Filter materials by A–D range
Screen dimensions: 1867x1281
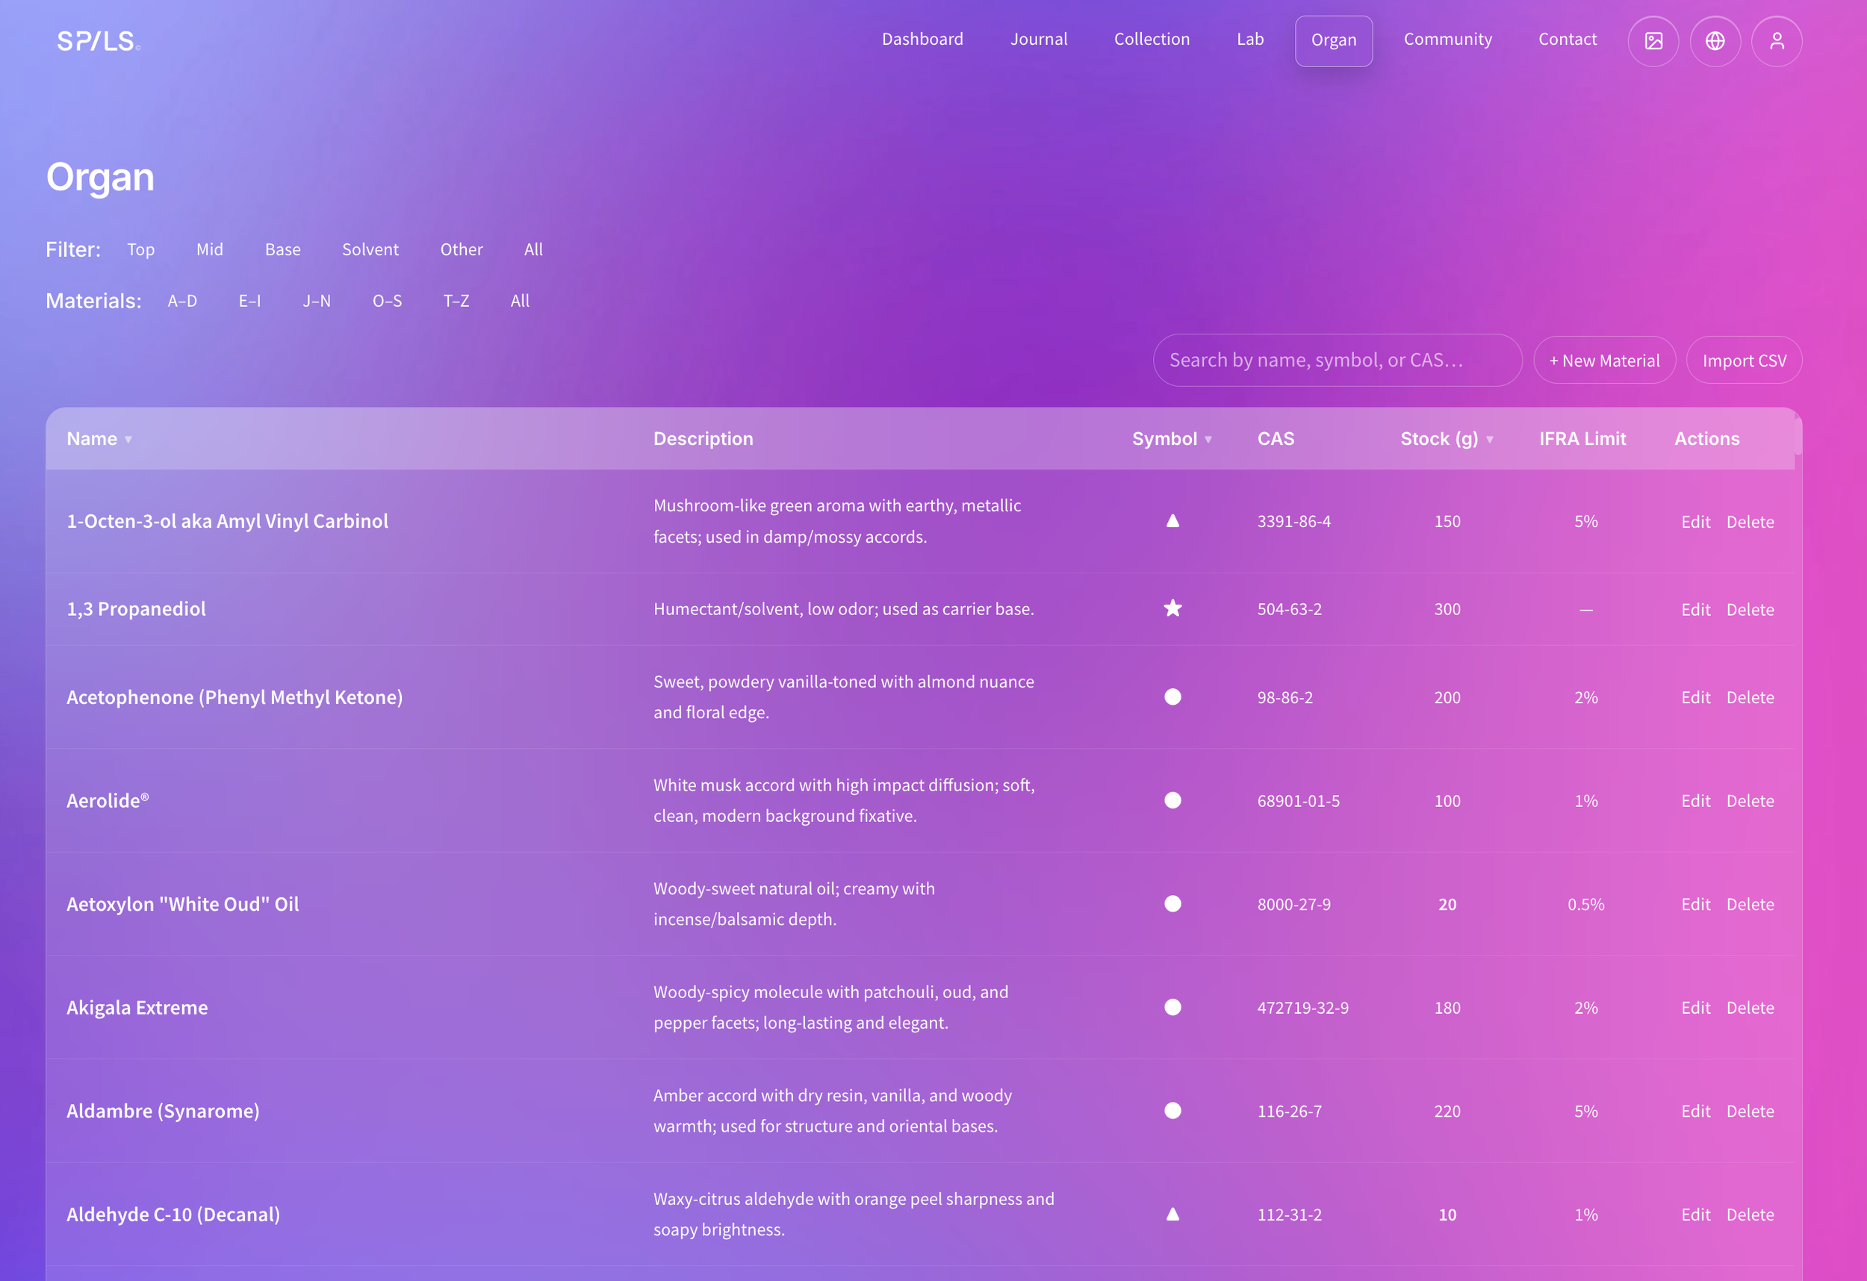[182, 301]
